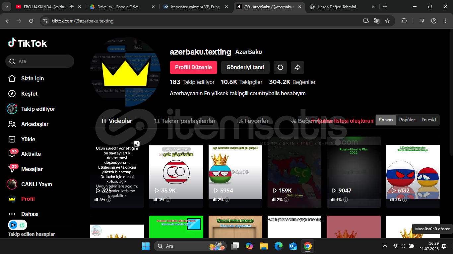Reload the page

pyautogui.click(x=31, y=21)
